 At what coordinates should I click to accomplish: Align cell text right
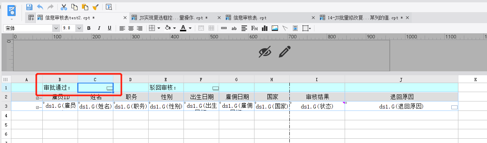click(x=140, y=28)
